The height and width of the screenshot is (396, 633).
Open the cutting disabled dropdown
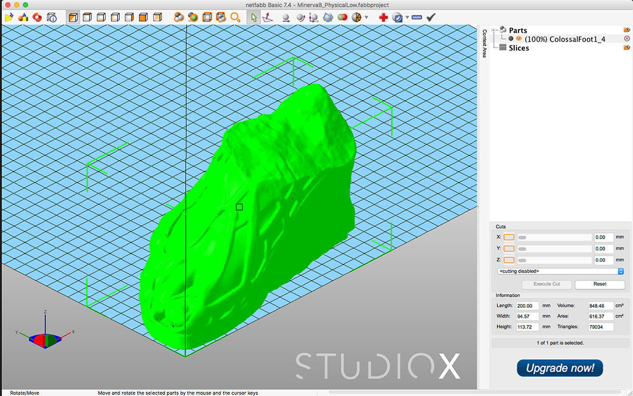pos(560,271)
